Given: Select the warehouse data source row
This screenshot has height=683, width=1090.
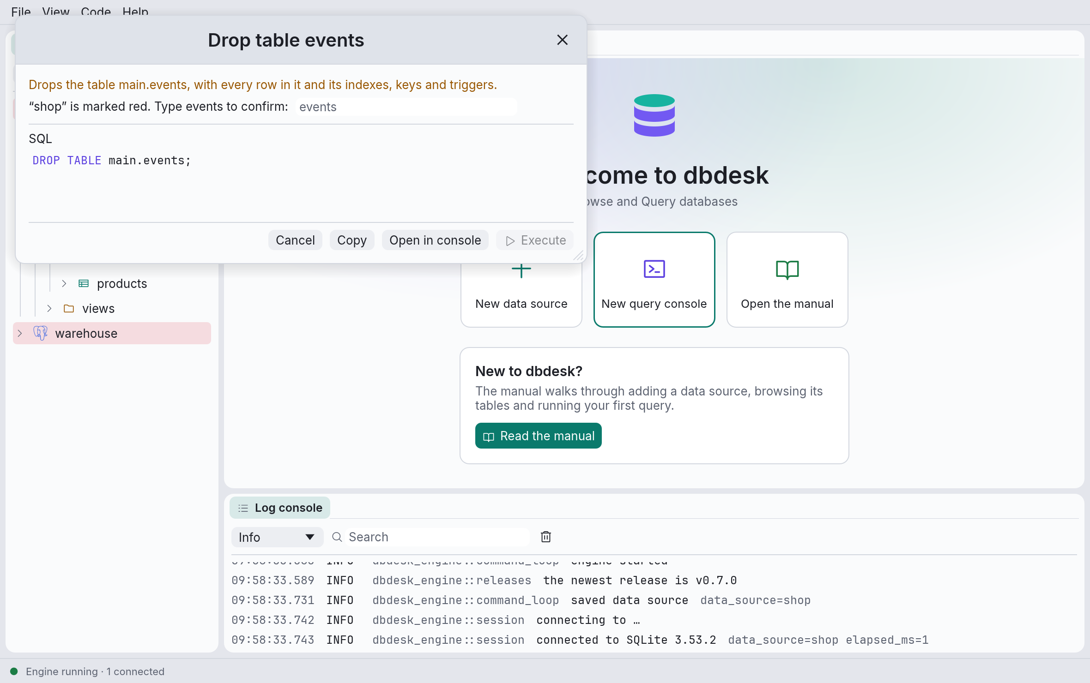Looking at the screenshot, I should tap(112, 333).
